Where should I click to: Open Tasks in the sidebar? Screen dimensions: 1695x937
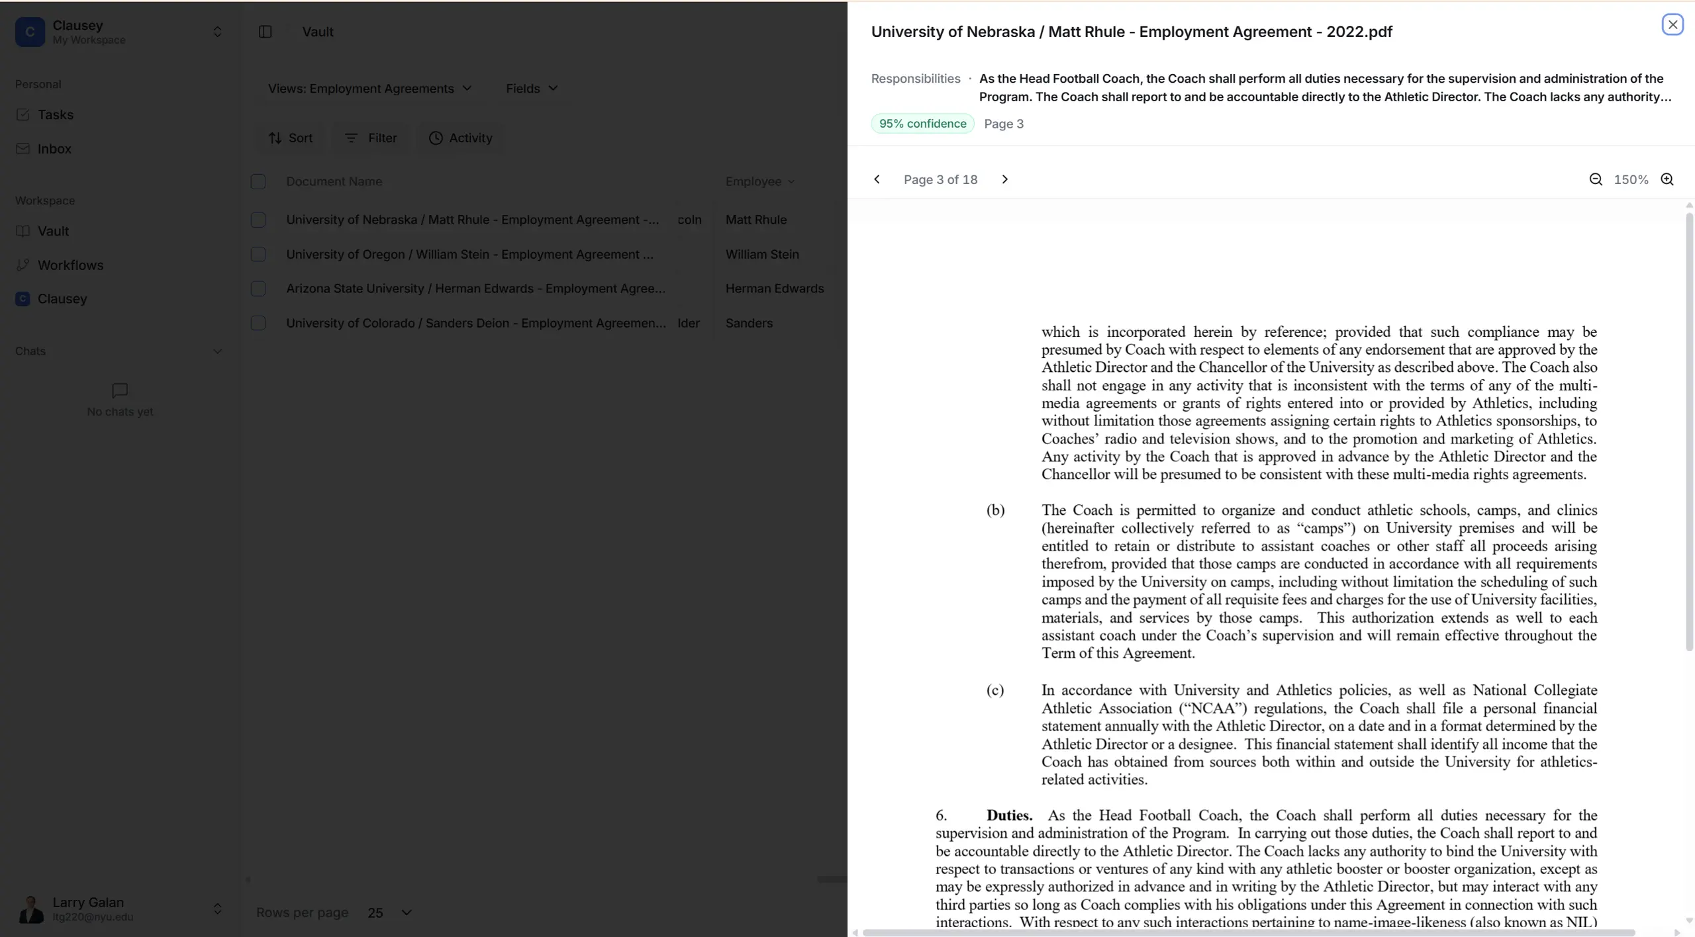(55, 114)
